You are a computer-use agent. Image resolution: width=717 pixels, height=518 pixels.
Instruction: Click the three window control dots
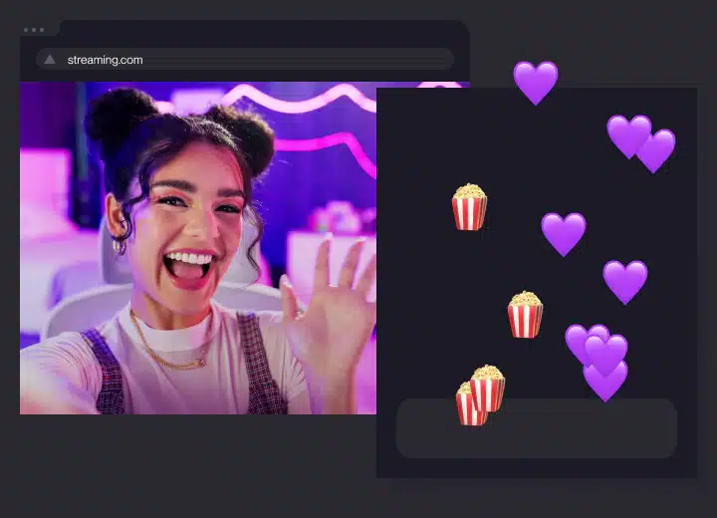tap(34, 30)
